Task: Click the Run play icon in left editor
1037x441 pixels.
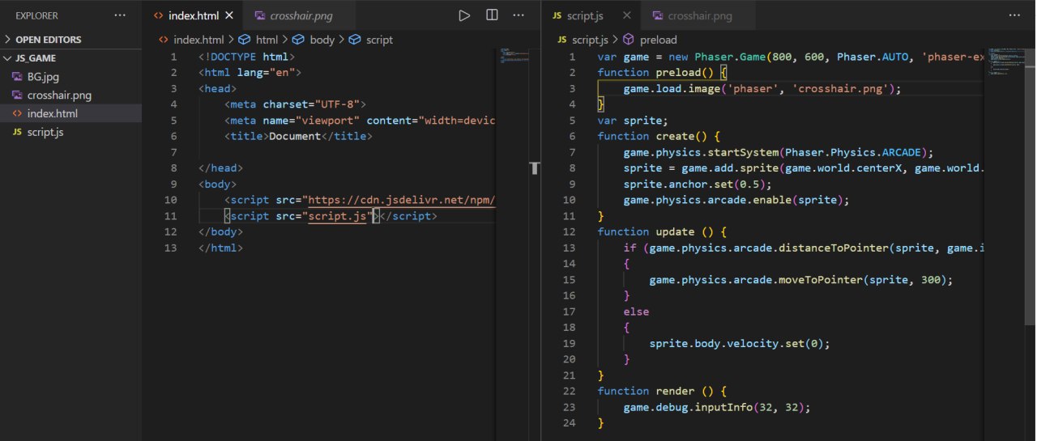Action: 464,15
